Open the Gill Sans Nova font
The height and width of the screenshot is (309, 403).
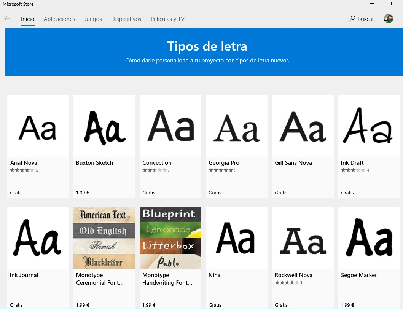coord(303,126)
